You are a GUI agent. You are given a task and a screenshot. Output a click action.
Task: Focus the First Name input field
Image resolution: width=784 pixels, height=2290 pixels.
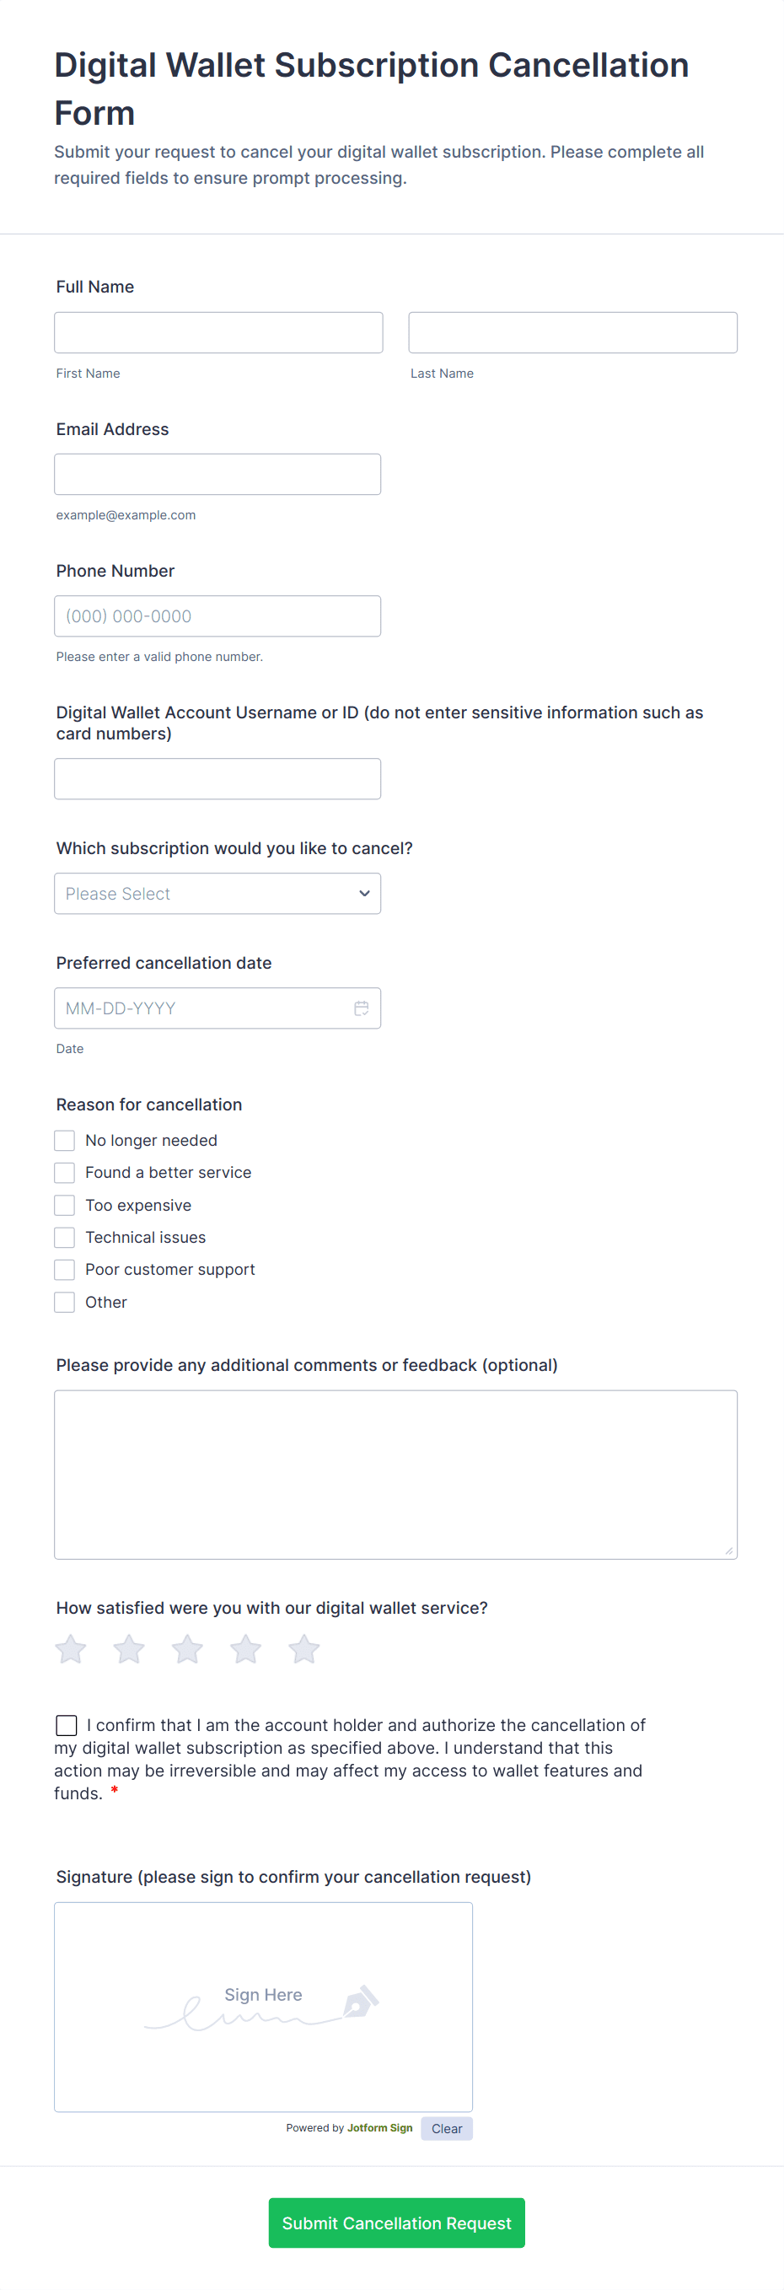pyautogui.click(x=217, y=332)
